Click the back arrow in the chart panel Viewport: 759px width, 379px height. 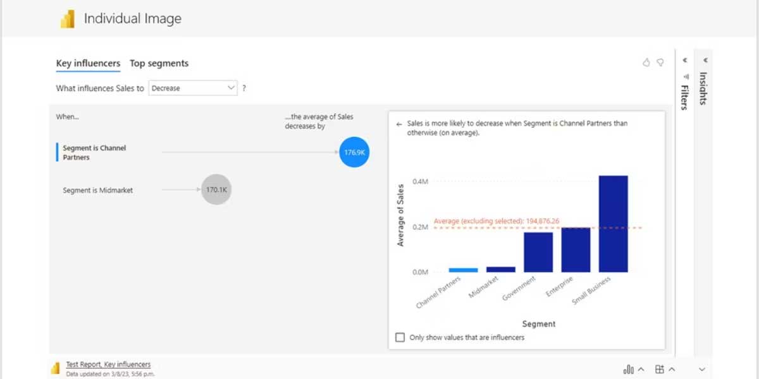[x=398, y=124]
